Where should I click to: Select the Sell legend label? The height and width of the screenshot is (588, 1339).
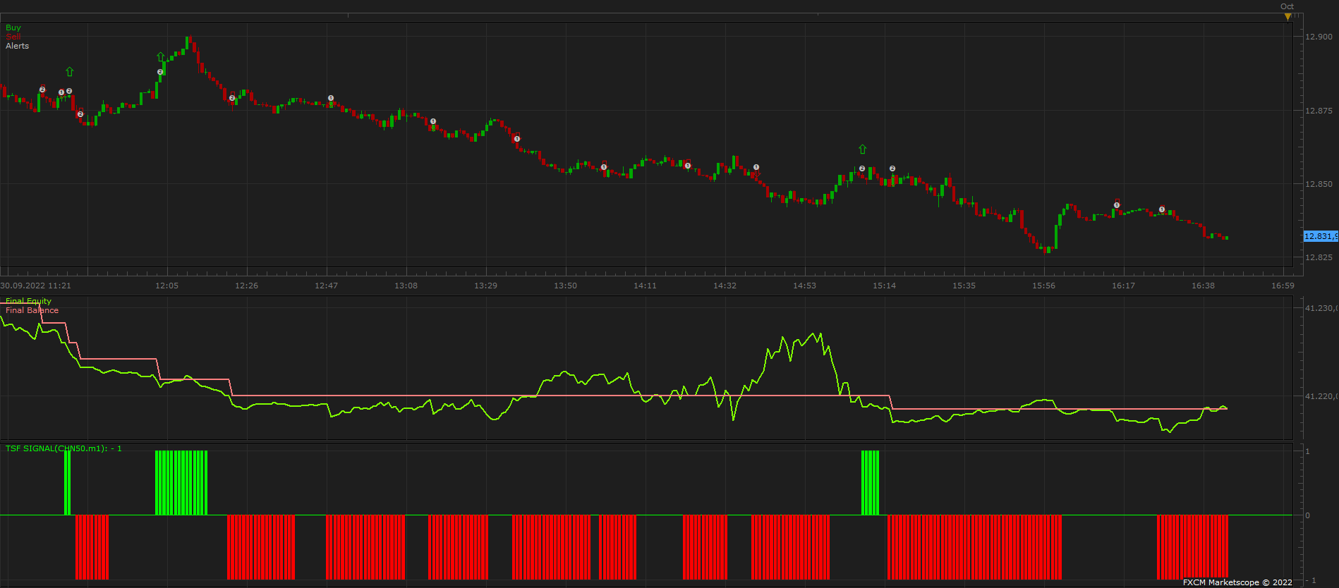click(x=13, y=37)
